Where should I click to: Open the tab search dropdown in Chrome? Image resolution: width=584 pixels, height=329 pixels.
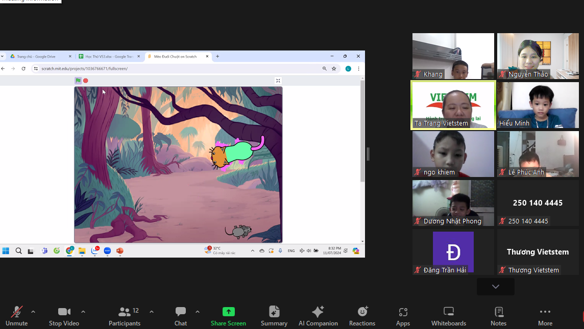pos(2,57)
